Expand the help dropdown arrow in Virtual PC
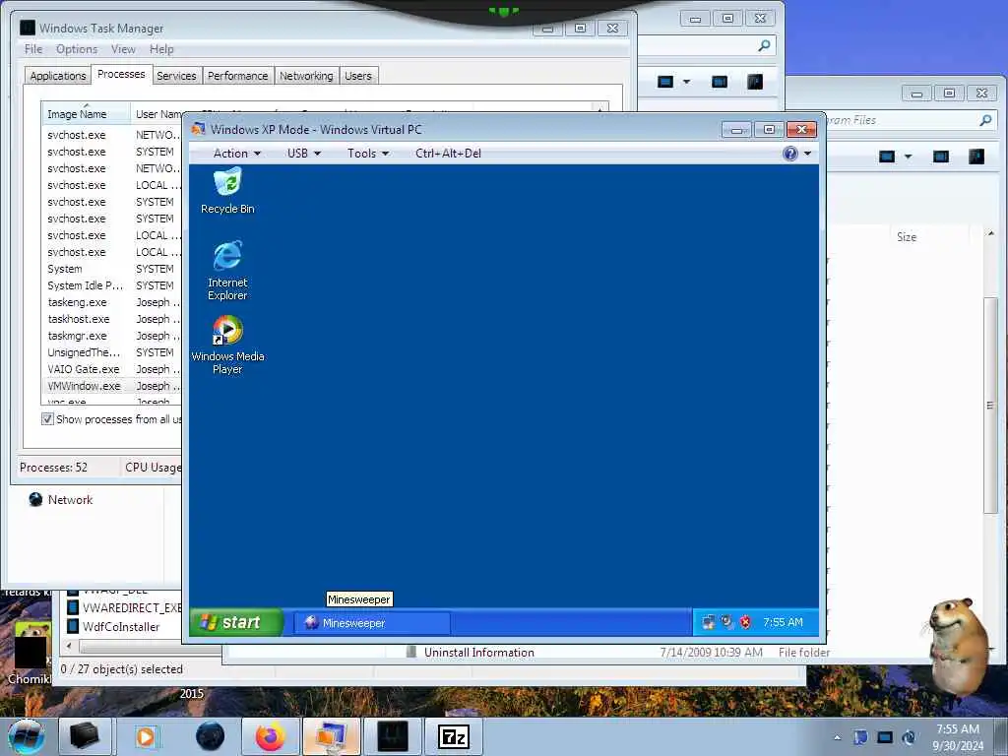 pos(807,153)
